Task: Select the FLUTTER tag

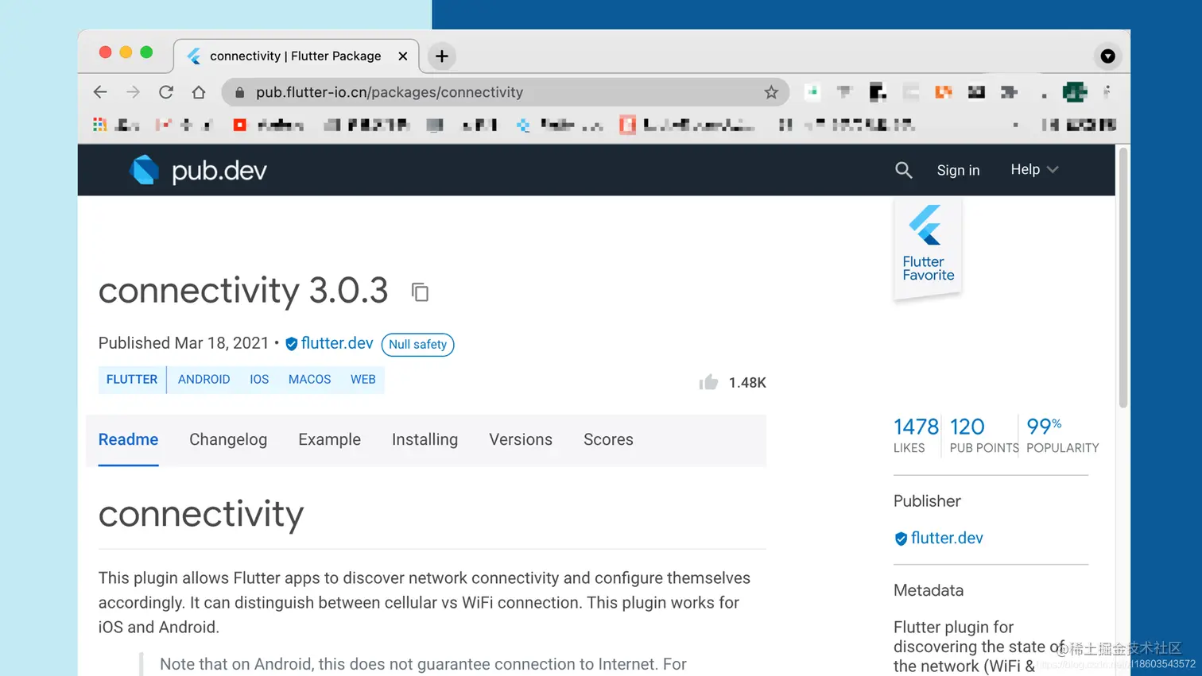Action: coord(132,380)
